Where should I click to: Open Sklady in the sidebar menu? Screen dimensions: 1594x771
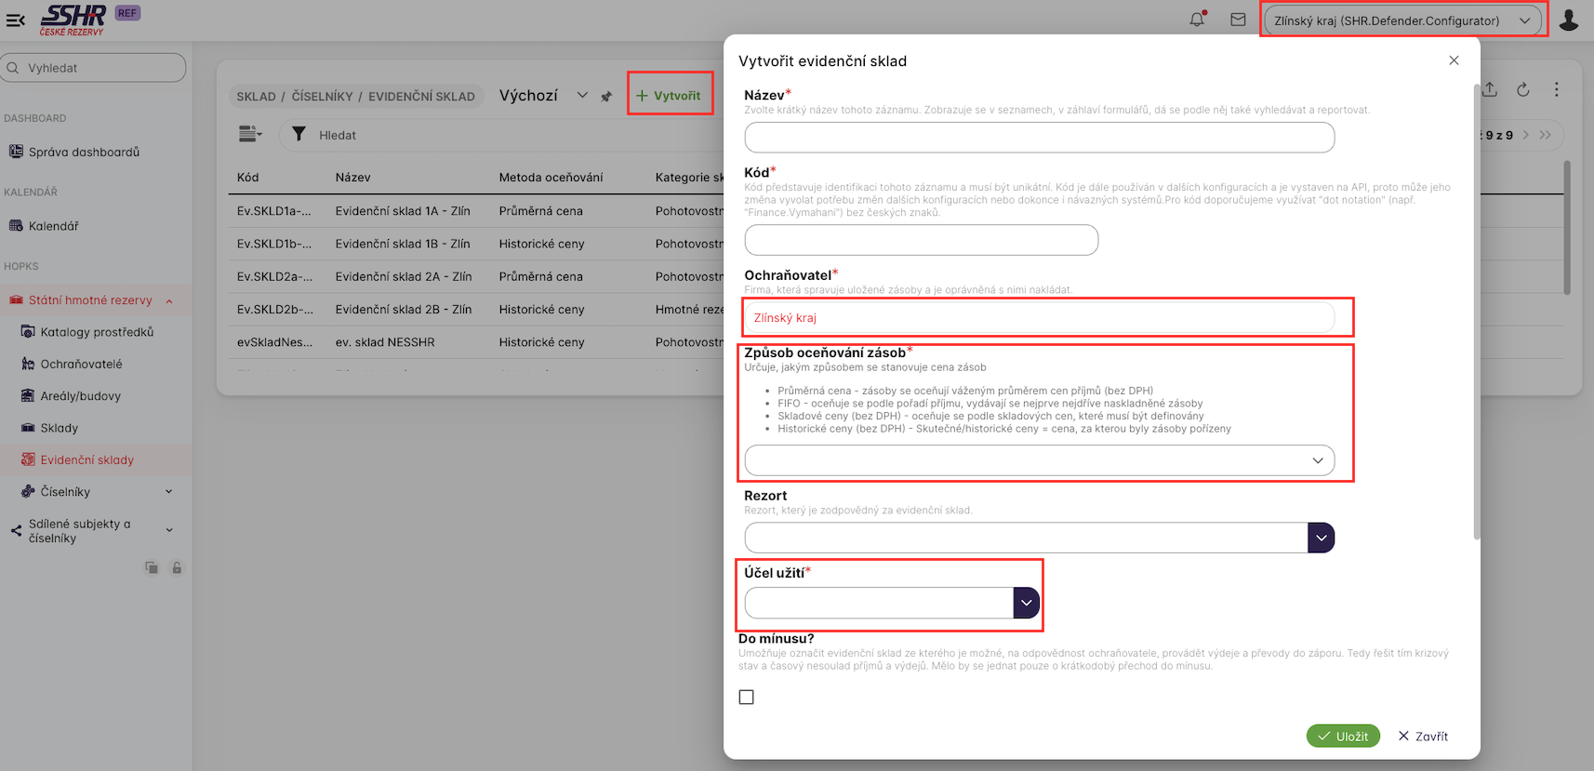pyautogui.click(x=60, y=428)
